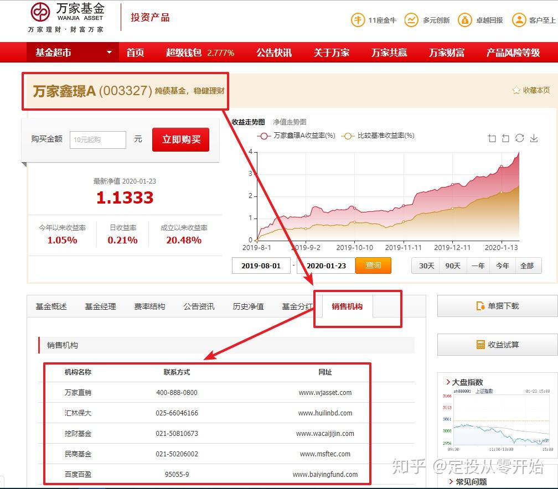Open 关于万家 navigation item
Screen dimensions: 558x489
(x=332, y=53)
